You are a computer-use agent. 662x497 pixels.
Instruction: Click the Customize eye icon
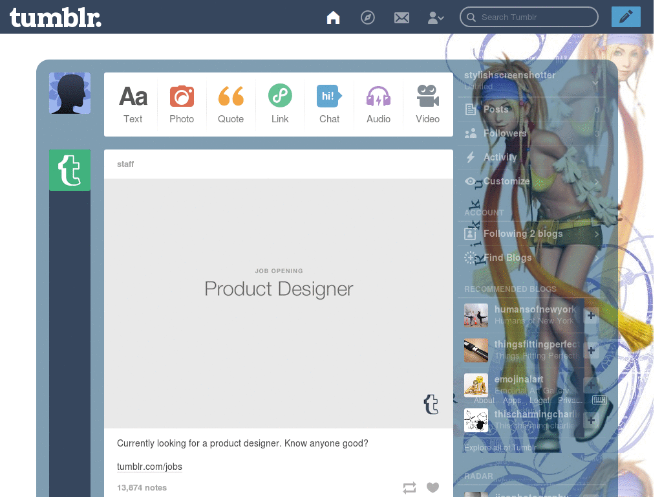click(471, 181)
